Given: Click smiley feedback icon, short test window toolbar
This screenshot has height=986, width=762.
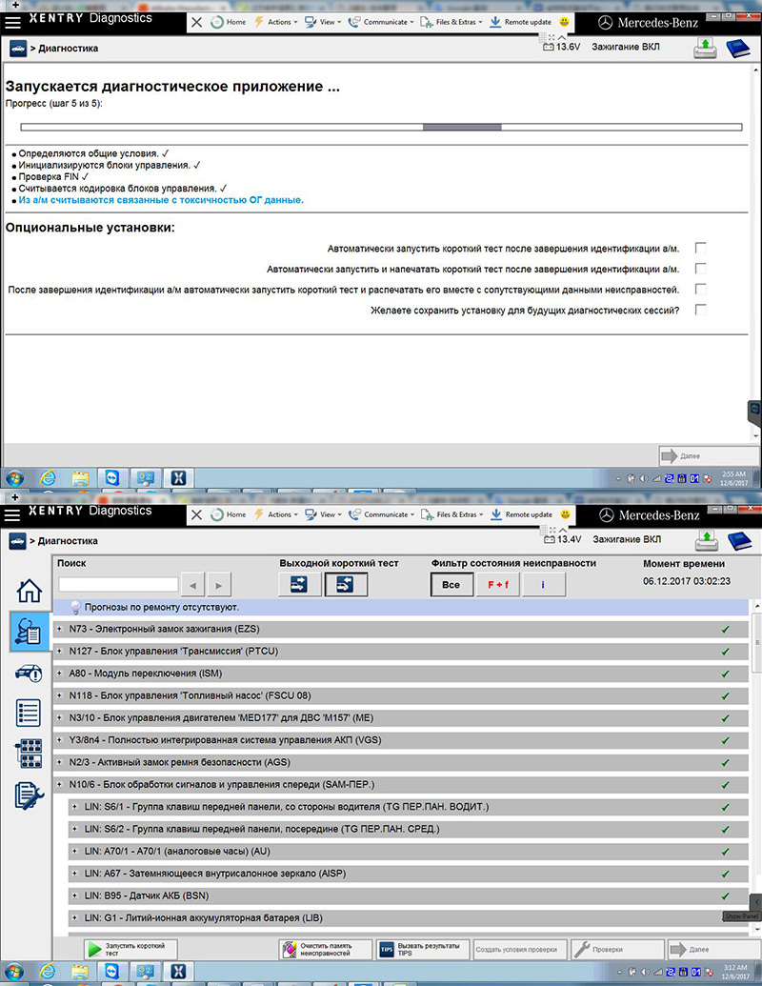Looking at the screenshot, I should coord(565,514).
